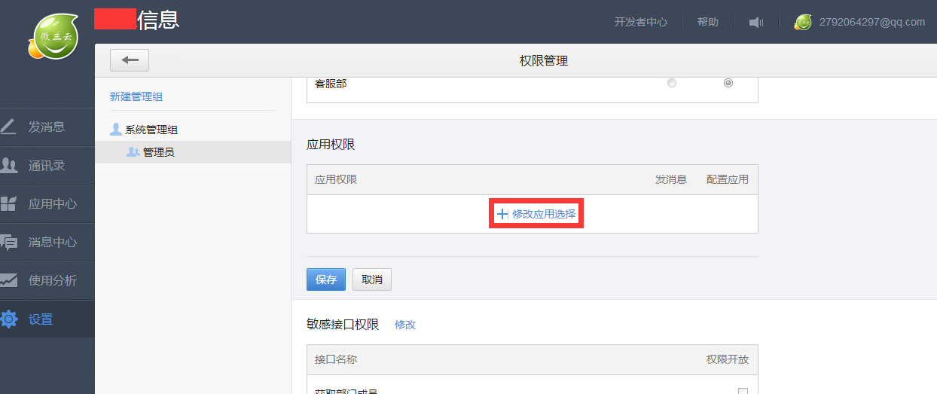Select the first radio button for 客服部
The width and height of the screenshot is (937, 394).
(x=672, y=83)
